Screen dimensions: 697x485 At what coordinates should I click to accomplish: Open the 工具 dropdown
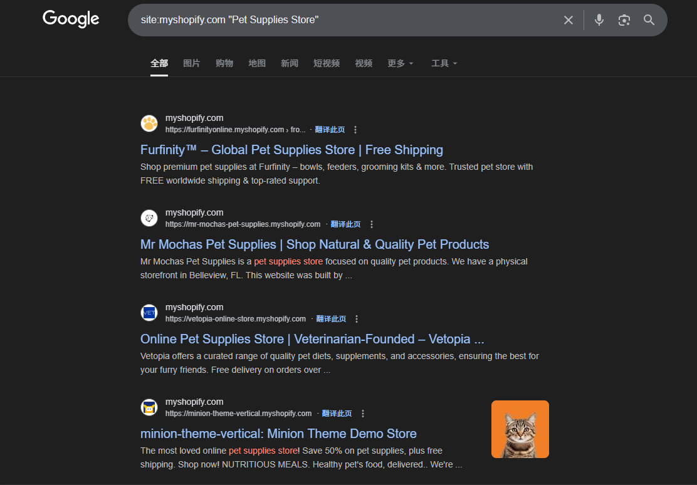[444, 63]
